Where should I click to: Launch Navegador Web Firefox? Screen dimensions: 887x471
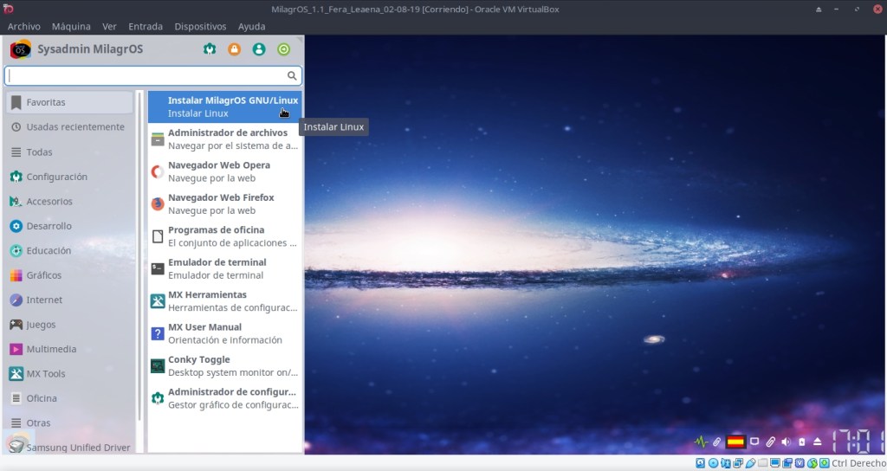[225, 203]
